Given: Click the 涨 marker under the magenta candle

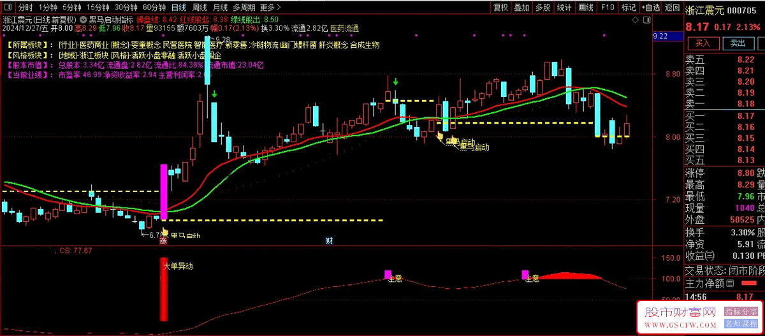Looking at the screenshot, I should (163, 241).
